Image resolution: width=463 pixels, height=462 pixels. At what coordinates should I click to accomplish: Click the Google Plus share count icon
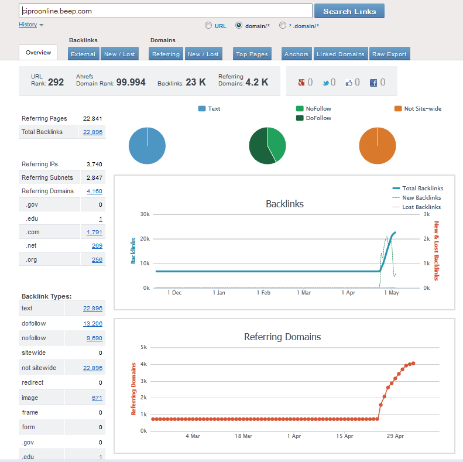[x=301, y=83]
